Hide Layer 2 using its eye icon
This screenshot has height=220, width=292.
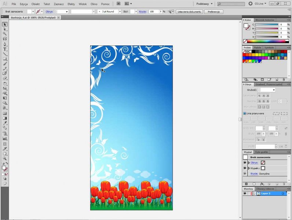coord(245,193)
